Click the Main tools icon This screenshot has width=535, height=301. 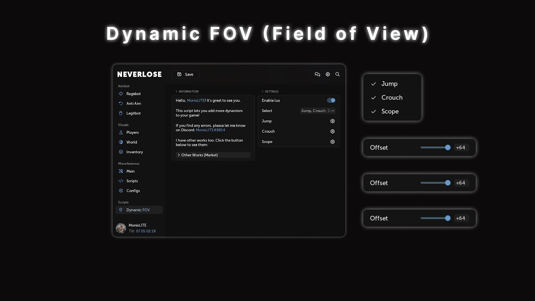pyautogui.click(x=121, y=171)
